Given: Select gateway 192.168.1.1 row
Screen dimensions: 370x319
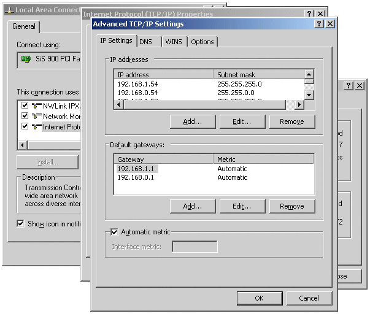Looking at the screenshot, I should pos(214,169).
